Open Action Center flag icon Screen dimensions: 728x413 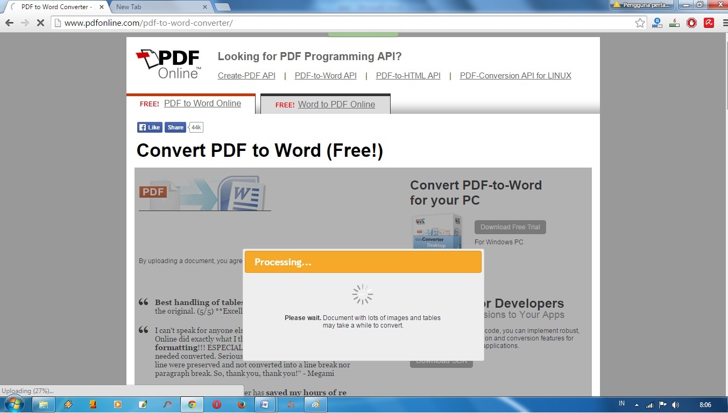[663, 404]
